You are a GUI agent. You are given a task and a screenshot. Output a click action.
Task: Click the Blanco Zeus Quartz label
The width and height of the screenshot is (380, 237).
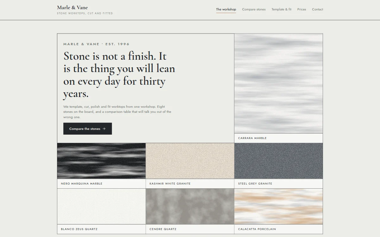click(x=79, y=229)
